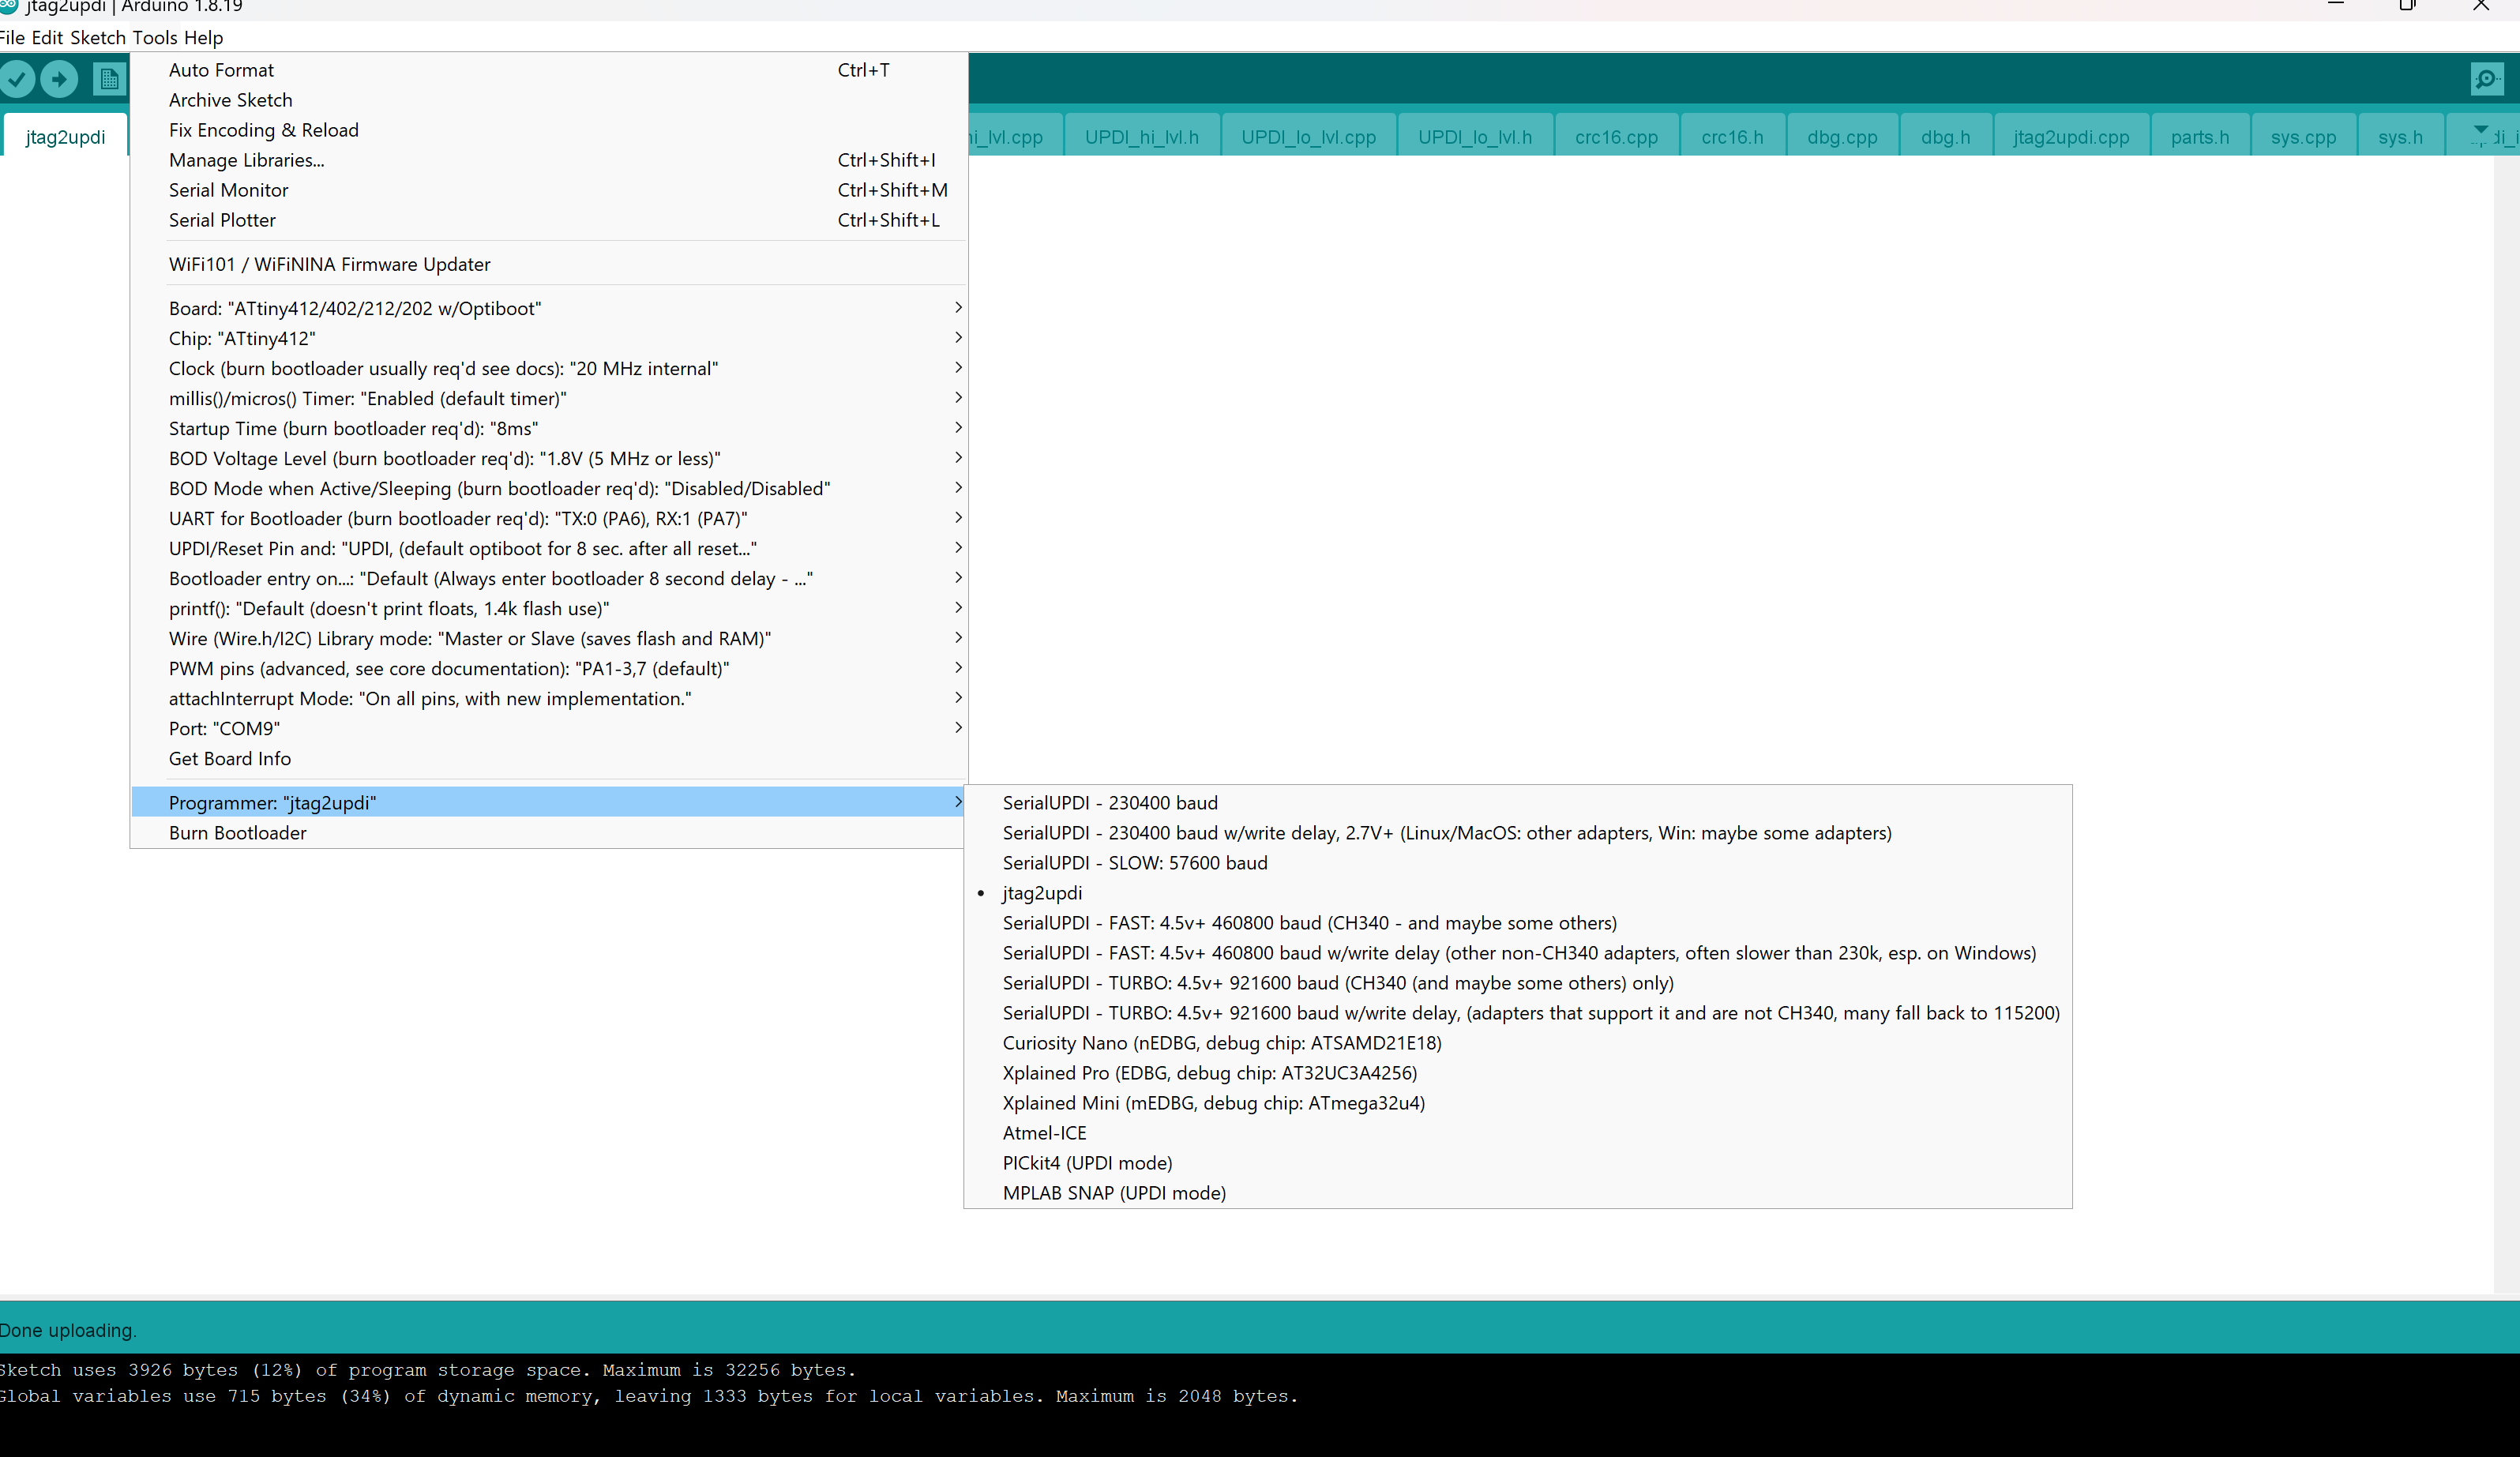Click Burn Bootloader
The image size is (2520, 1457).
[237, 832]
